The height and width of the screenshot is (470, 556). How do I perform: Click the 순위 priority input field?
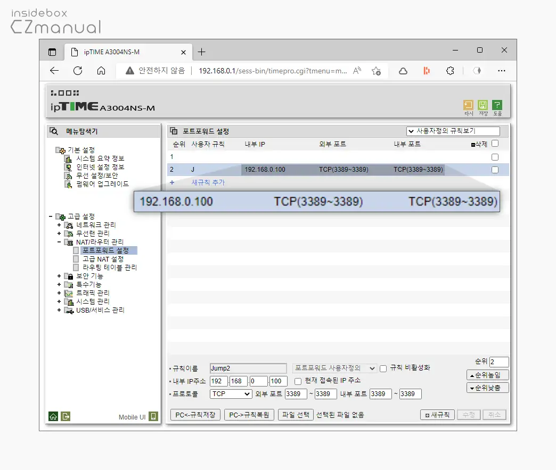click(499, 362)
